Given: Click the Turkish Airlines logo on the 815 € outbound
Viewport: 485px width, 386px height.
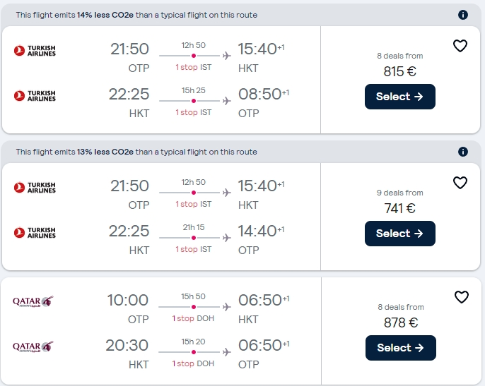Looking at the screenshot, I should click(35, 50).
